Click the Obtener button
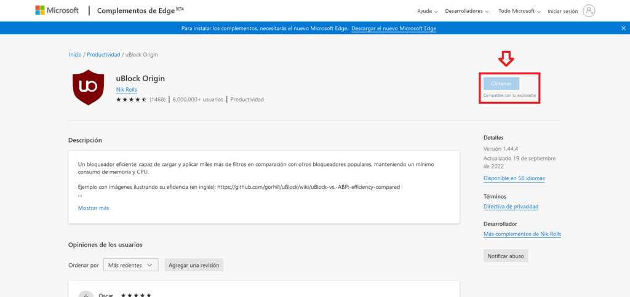This screenshot has height=297, width=630. tap(501, 84)
